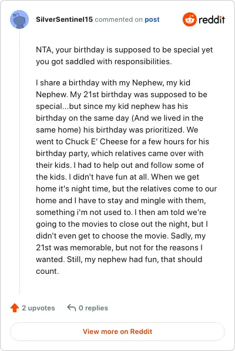This screenshot has width=235, height=351.
Task: Click the "commented on" gray text
Action: [x=119, y=19]
